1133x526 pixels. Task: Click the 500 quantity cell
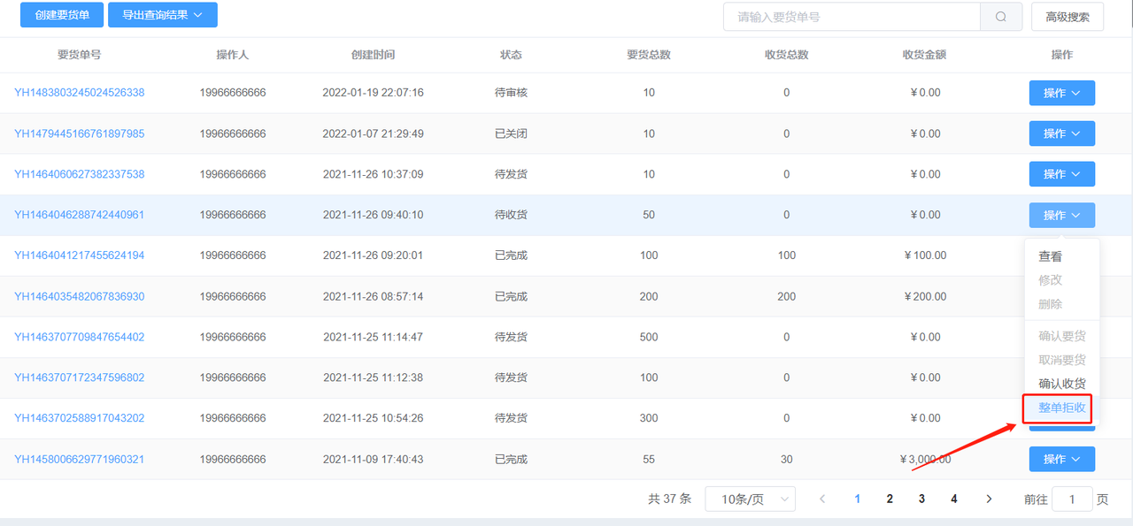[x=649, y=337]
